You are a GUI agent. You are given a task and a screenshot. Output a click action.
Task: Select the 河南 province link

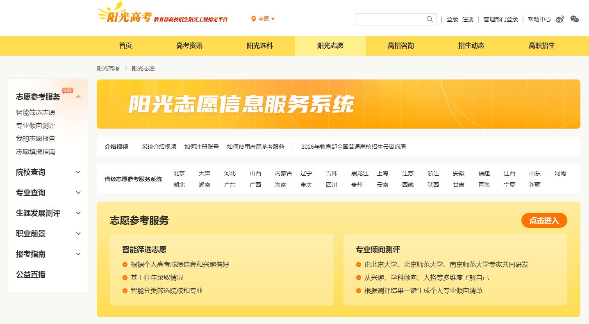pyautogui.click(x=560, y=173)
